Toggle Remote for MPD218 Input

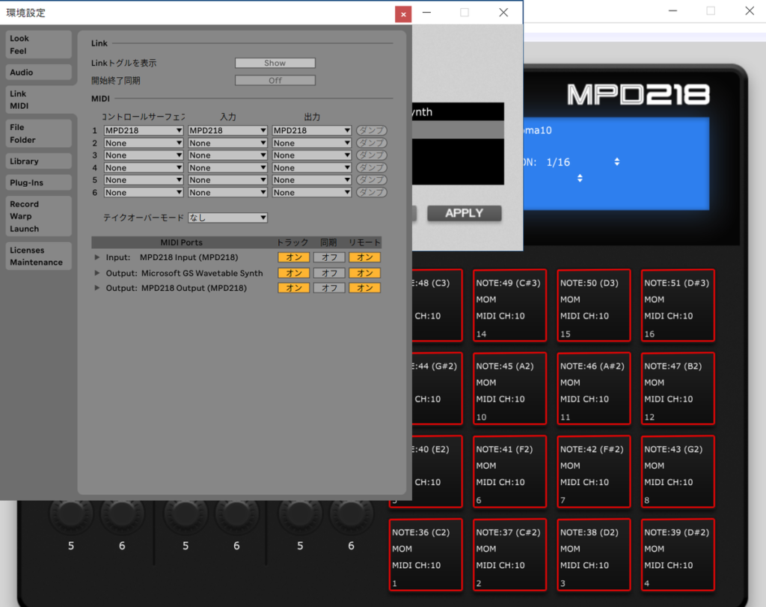tap(364, 257)
